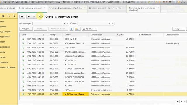The image size is (187, 105).
Task: Click the Найти... button
Action: point(40,29)
